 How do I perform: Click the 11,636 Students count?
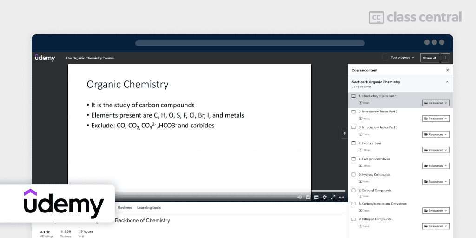click(65, 233)
